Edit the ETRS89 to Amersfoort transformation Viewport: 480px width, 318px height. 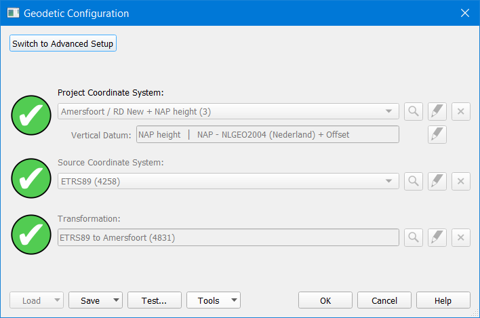click(x=437, y=237)
